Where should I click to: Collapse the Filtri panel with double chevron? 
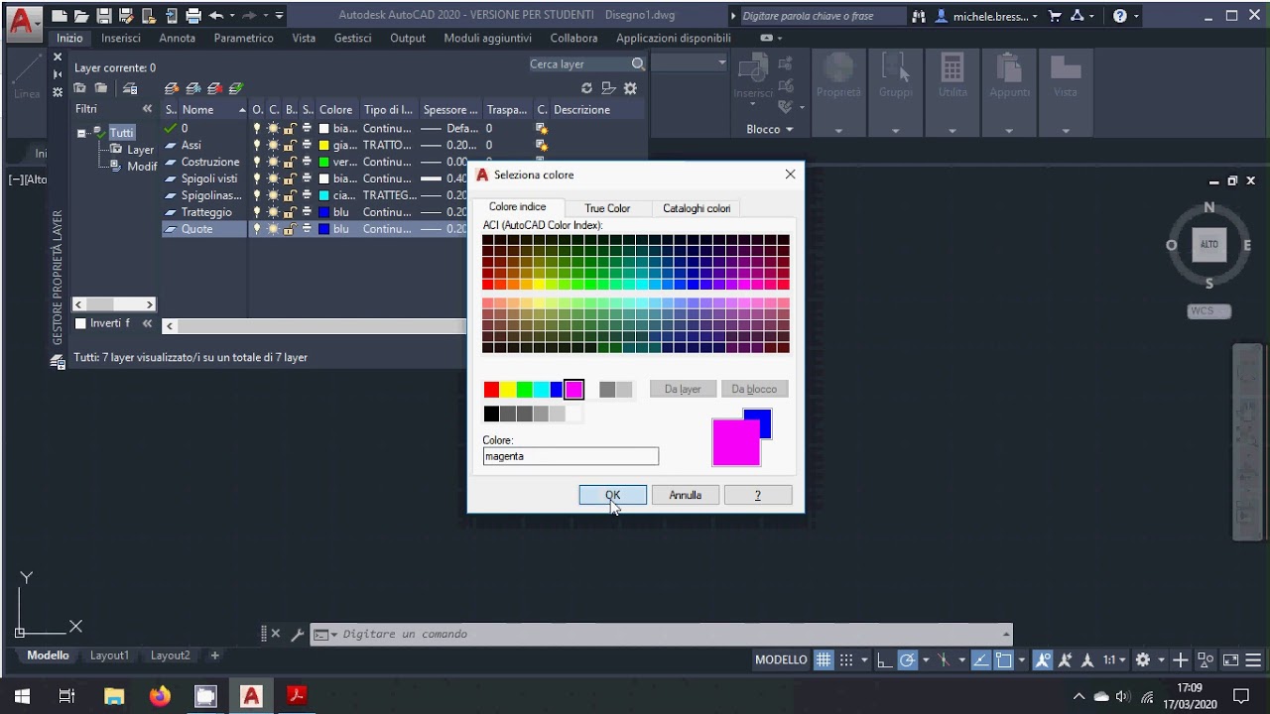[147, 109]
